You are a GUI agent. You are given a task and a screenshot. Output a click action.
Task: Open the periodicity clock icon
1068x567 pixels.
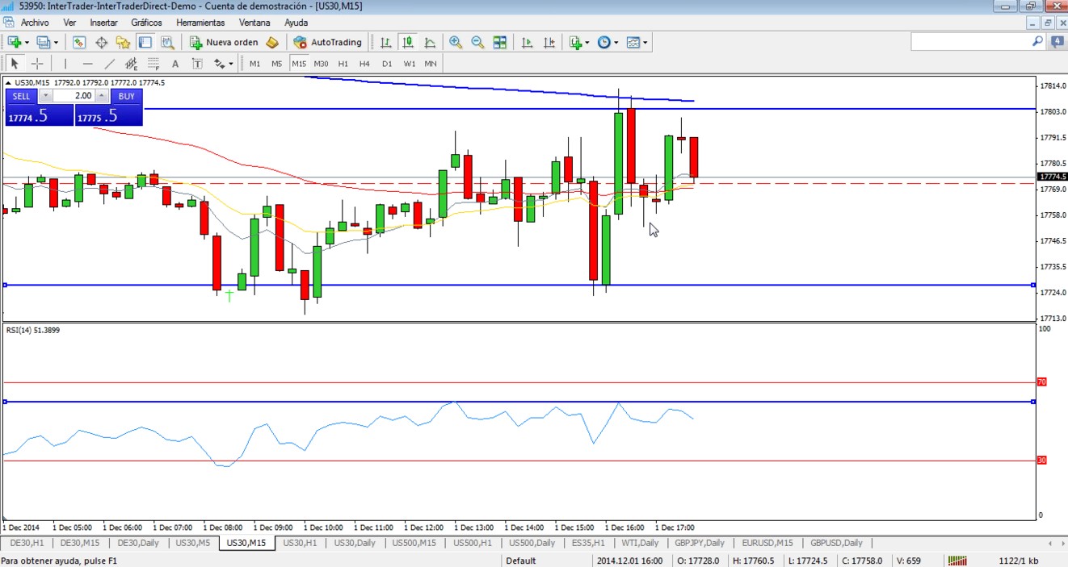603,42
